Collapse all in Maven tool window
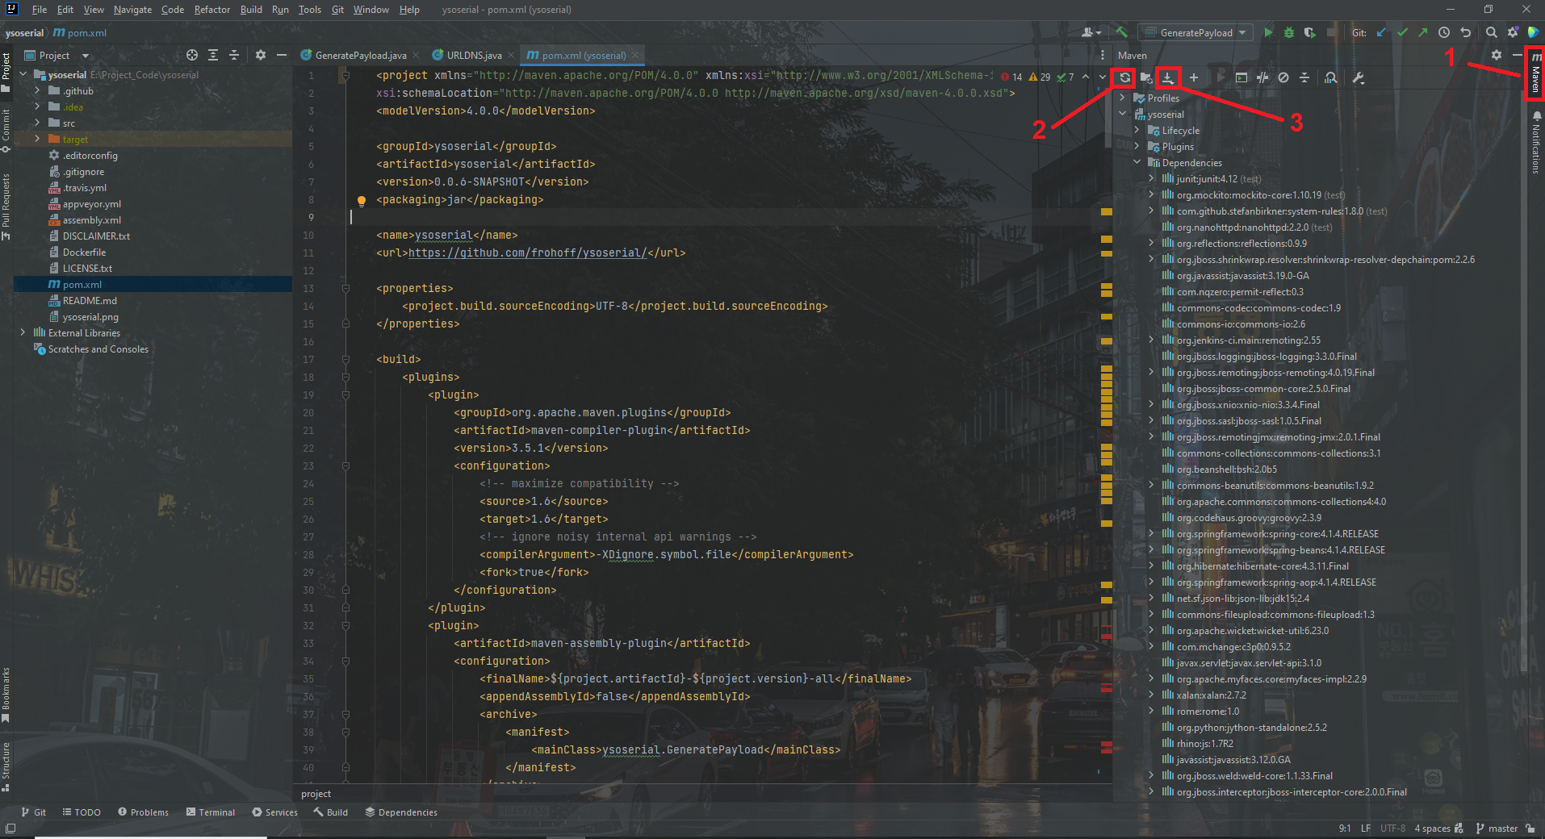The height and width of the screenshot is (839, 1545). 1304,77
